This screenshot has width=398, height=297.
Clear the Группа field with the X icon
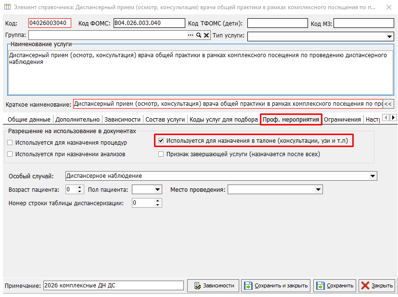206,35
